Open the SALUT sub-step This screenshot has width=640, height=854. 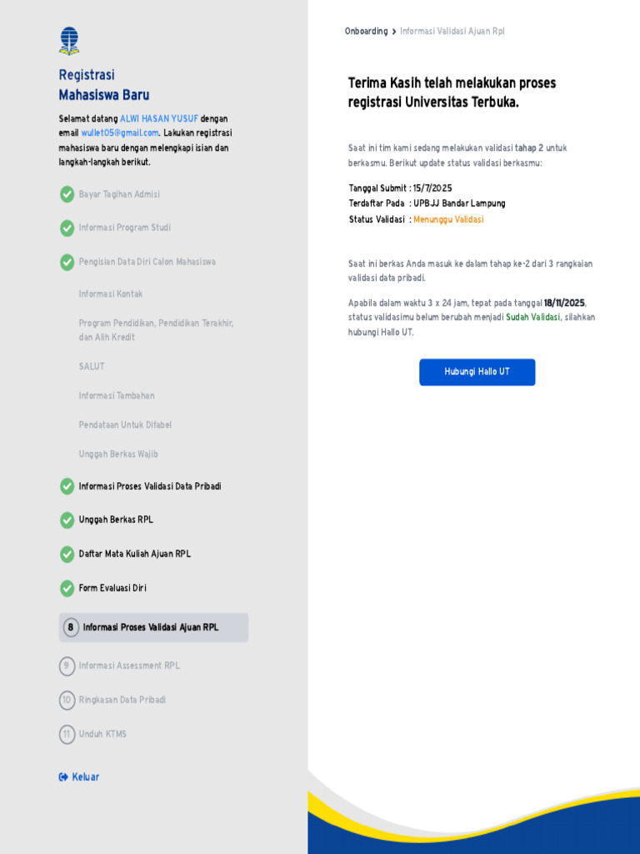point(92,367)
